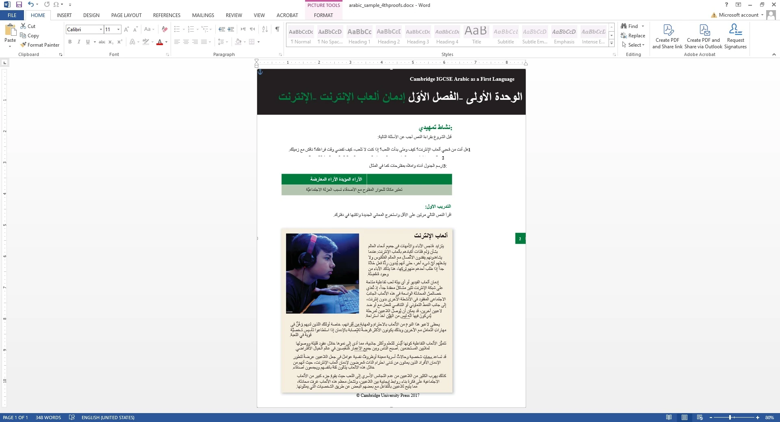Image resolution: width=780 pixels, height=422 pixels.
Task: Toggle bold formatting
Action: pos(70,42)
